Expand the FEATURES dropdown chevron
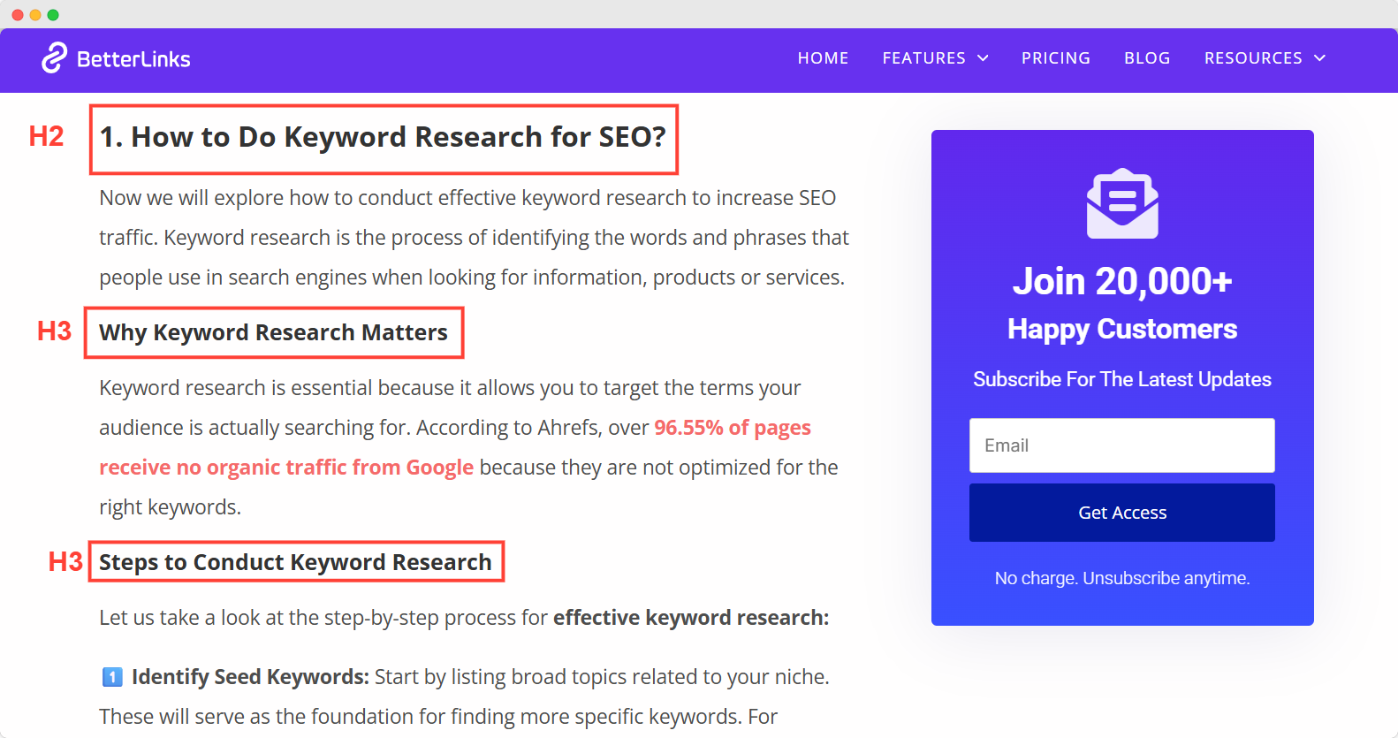The width and height of the screenshot is (1398, 738). pyautogui.click(x=983, y=58)
